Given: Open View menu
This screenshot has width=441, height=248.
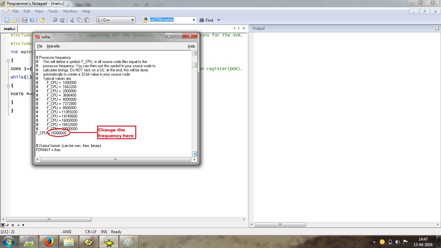Looking at the screenshot, I should (39, 11).
